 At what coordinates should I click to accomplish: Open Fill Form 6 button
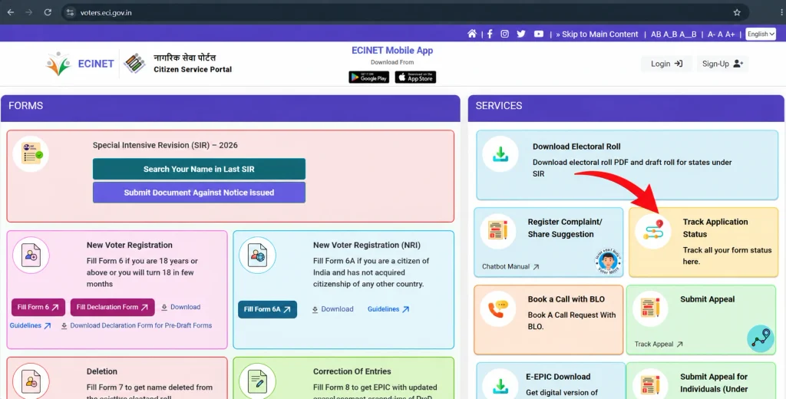pyautogui.click(x=38, y=307)
